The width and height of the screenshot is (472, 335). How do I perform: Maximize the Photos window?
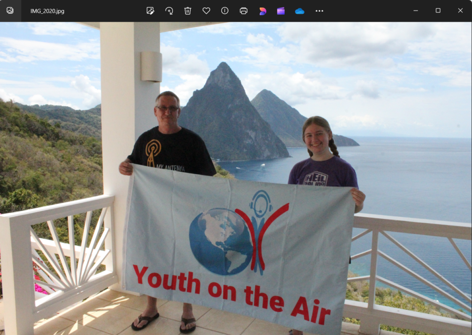click(438, 11)
